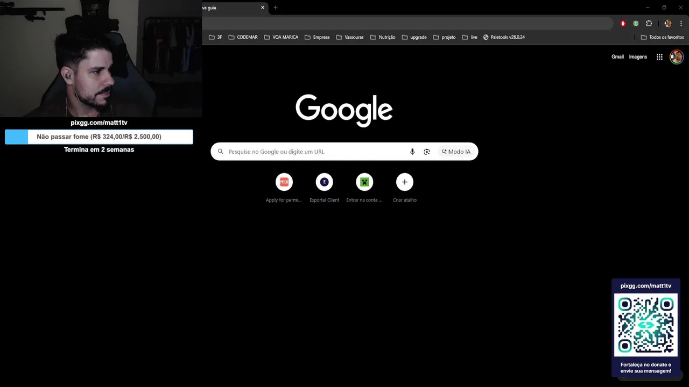Click the red hand extension icon

623,24
